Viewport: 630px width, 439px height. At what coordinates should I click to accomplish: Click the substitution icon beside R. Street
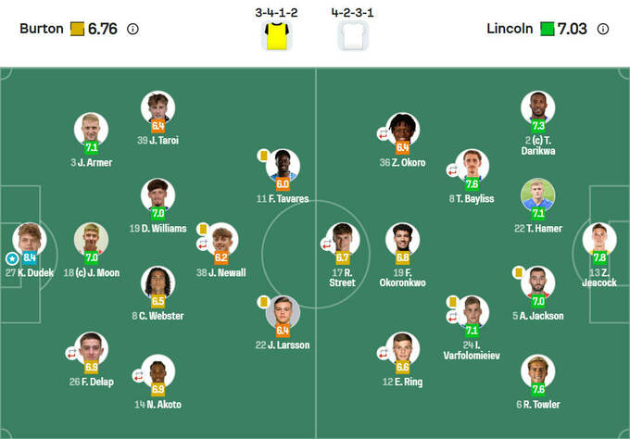pyautogui.click(x=326, y=244)
